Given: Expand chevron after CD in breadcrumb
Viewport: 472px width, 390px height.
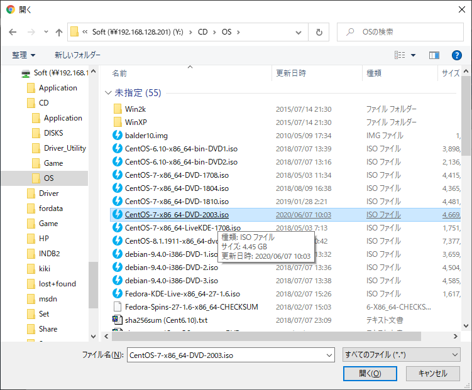Looking at the screenshot, I should (214, 32).
